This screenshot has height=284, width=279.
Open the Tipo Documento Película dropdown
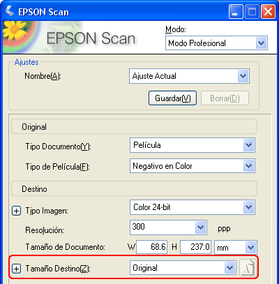click(193, 145)
